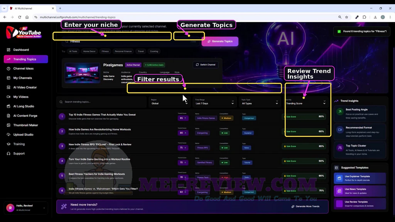This screenshot has width=395, height=222.
Task: Click the Best Posting Angle insight card
Action: (x=360, y=114)
